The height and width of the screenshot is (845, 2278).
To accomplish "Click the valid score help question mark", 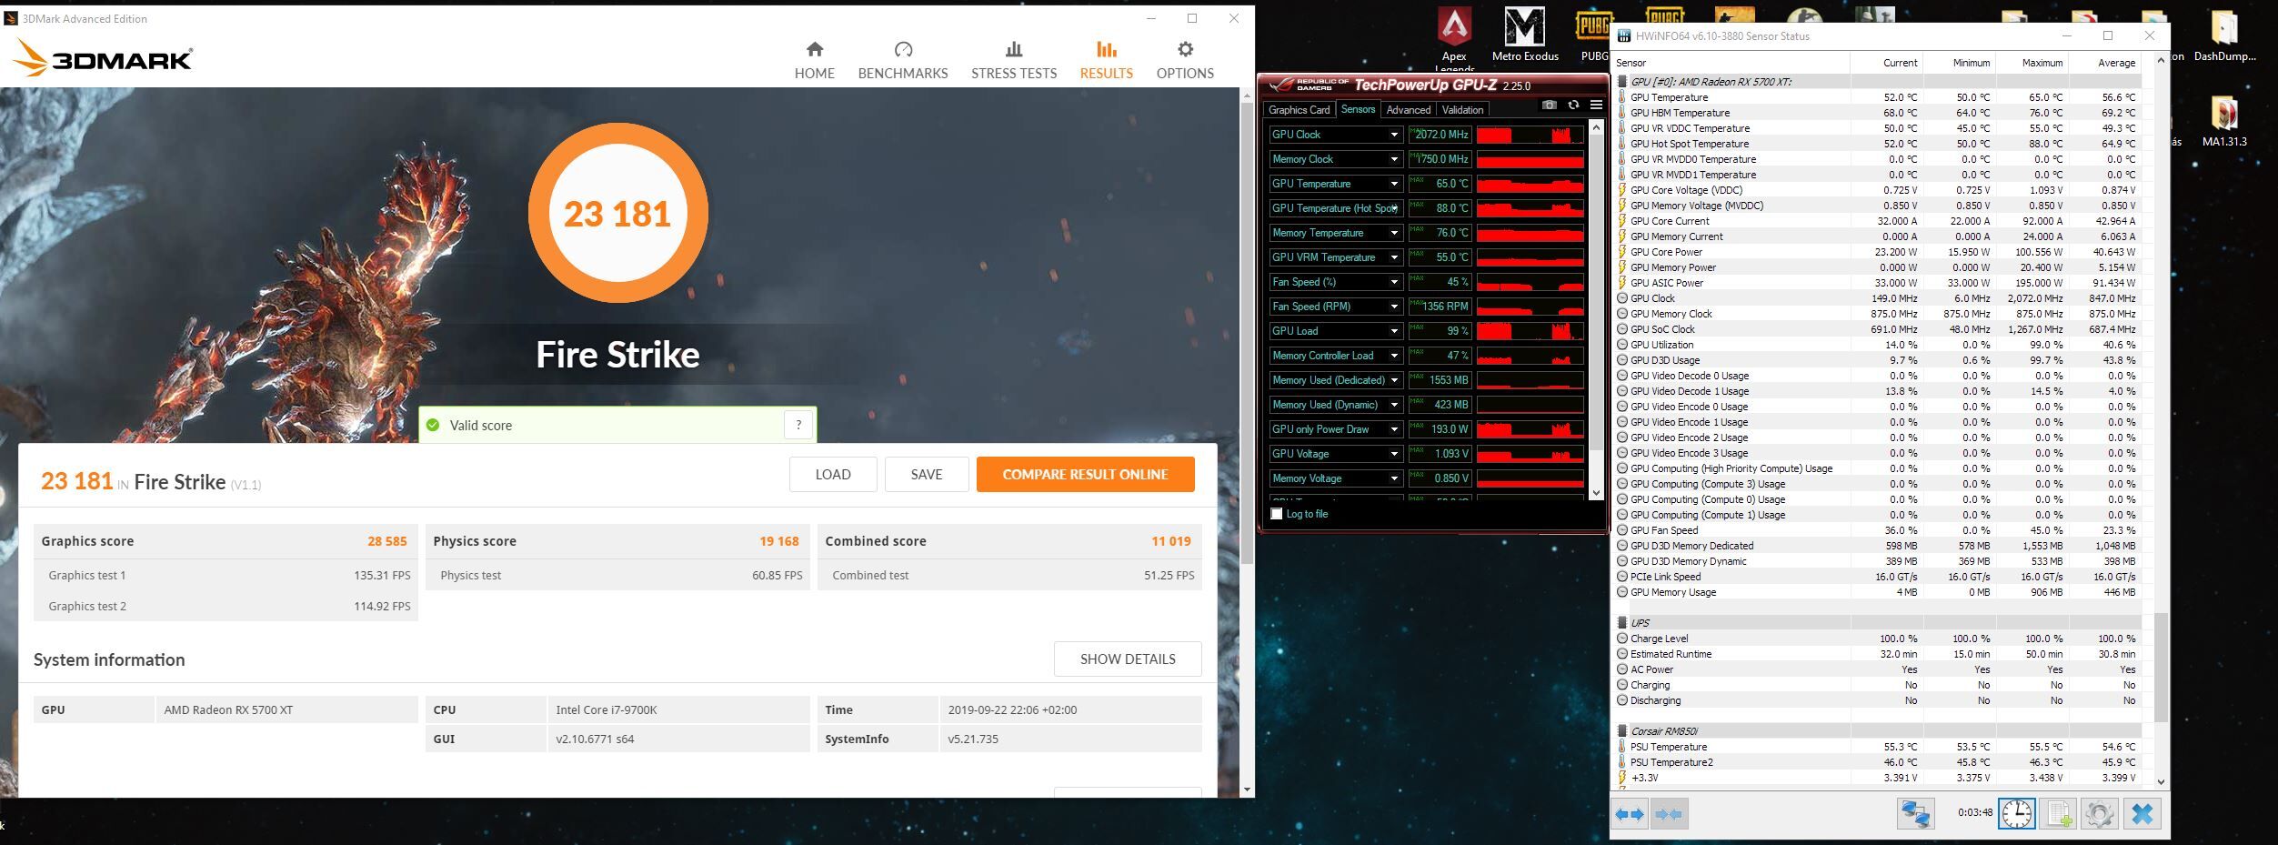I will [798, 425].
